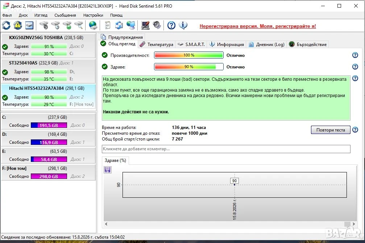
Task: Click the refresh disk information toolbar icon
Action: pos(6,25)
